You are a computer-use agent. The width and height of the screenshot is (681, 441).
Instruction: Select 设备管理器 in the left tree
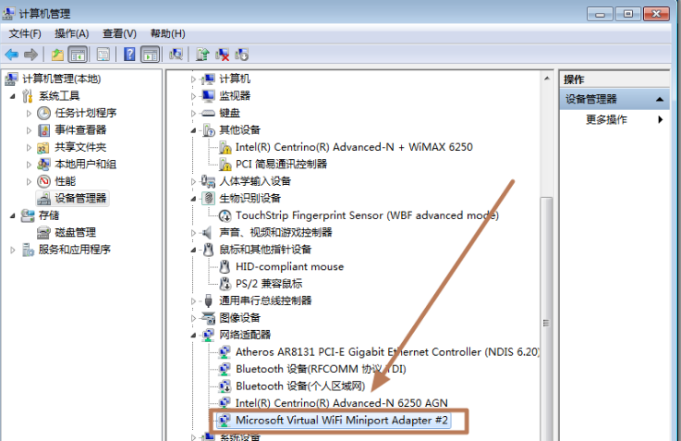pyautogui.click(x=80, y=199)
